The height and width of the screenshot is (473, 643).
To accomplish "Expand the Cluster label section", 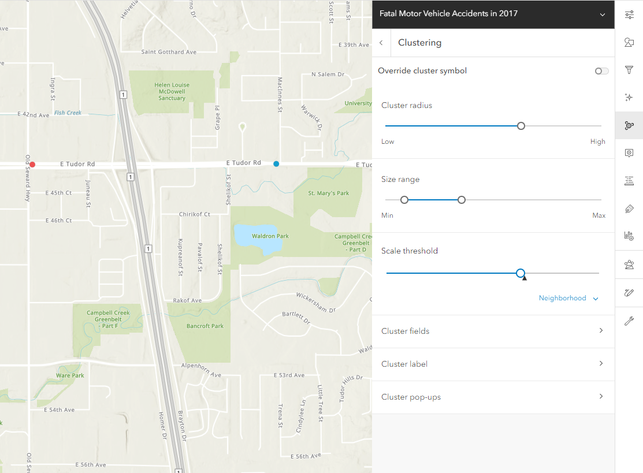I will [x=493, y=364].
